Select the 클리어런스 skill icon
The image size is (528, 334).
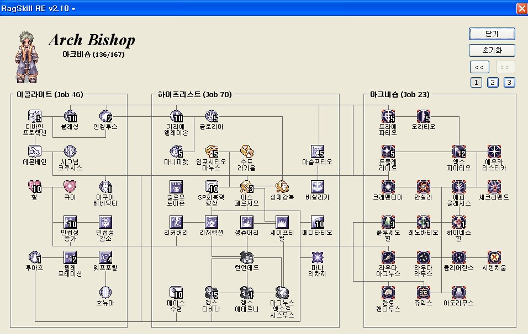tap(460, 257)
